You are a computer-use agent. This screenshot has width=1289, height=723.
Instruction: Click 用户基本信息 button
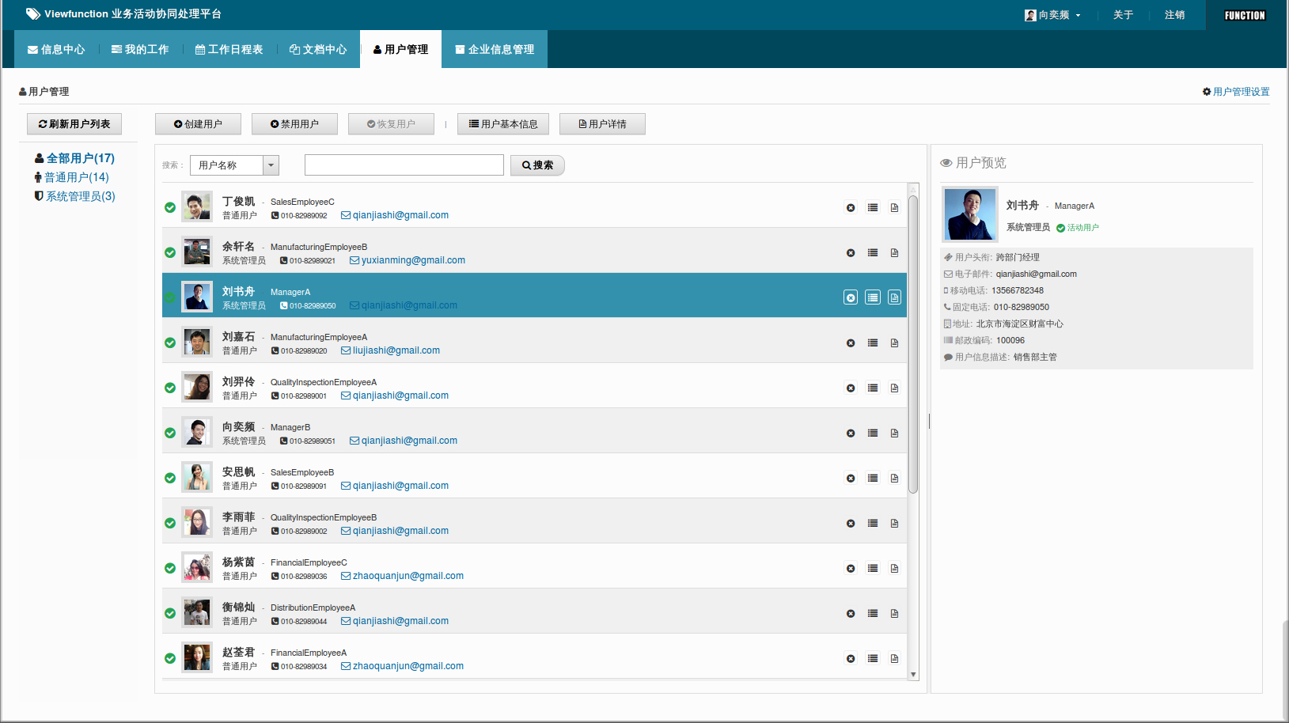point(503,124)
